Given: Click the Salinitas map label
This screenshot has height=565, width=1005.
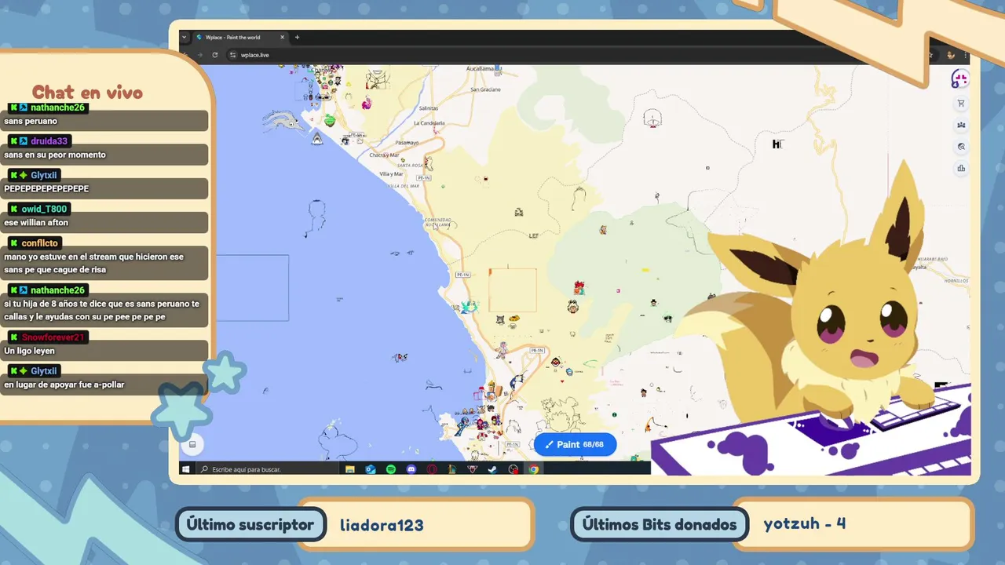Looking at the screenshot, I should coord(429,108).
